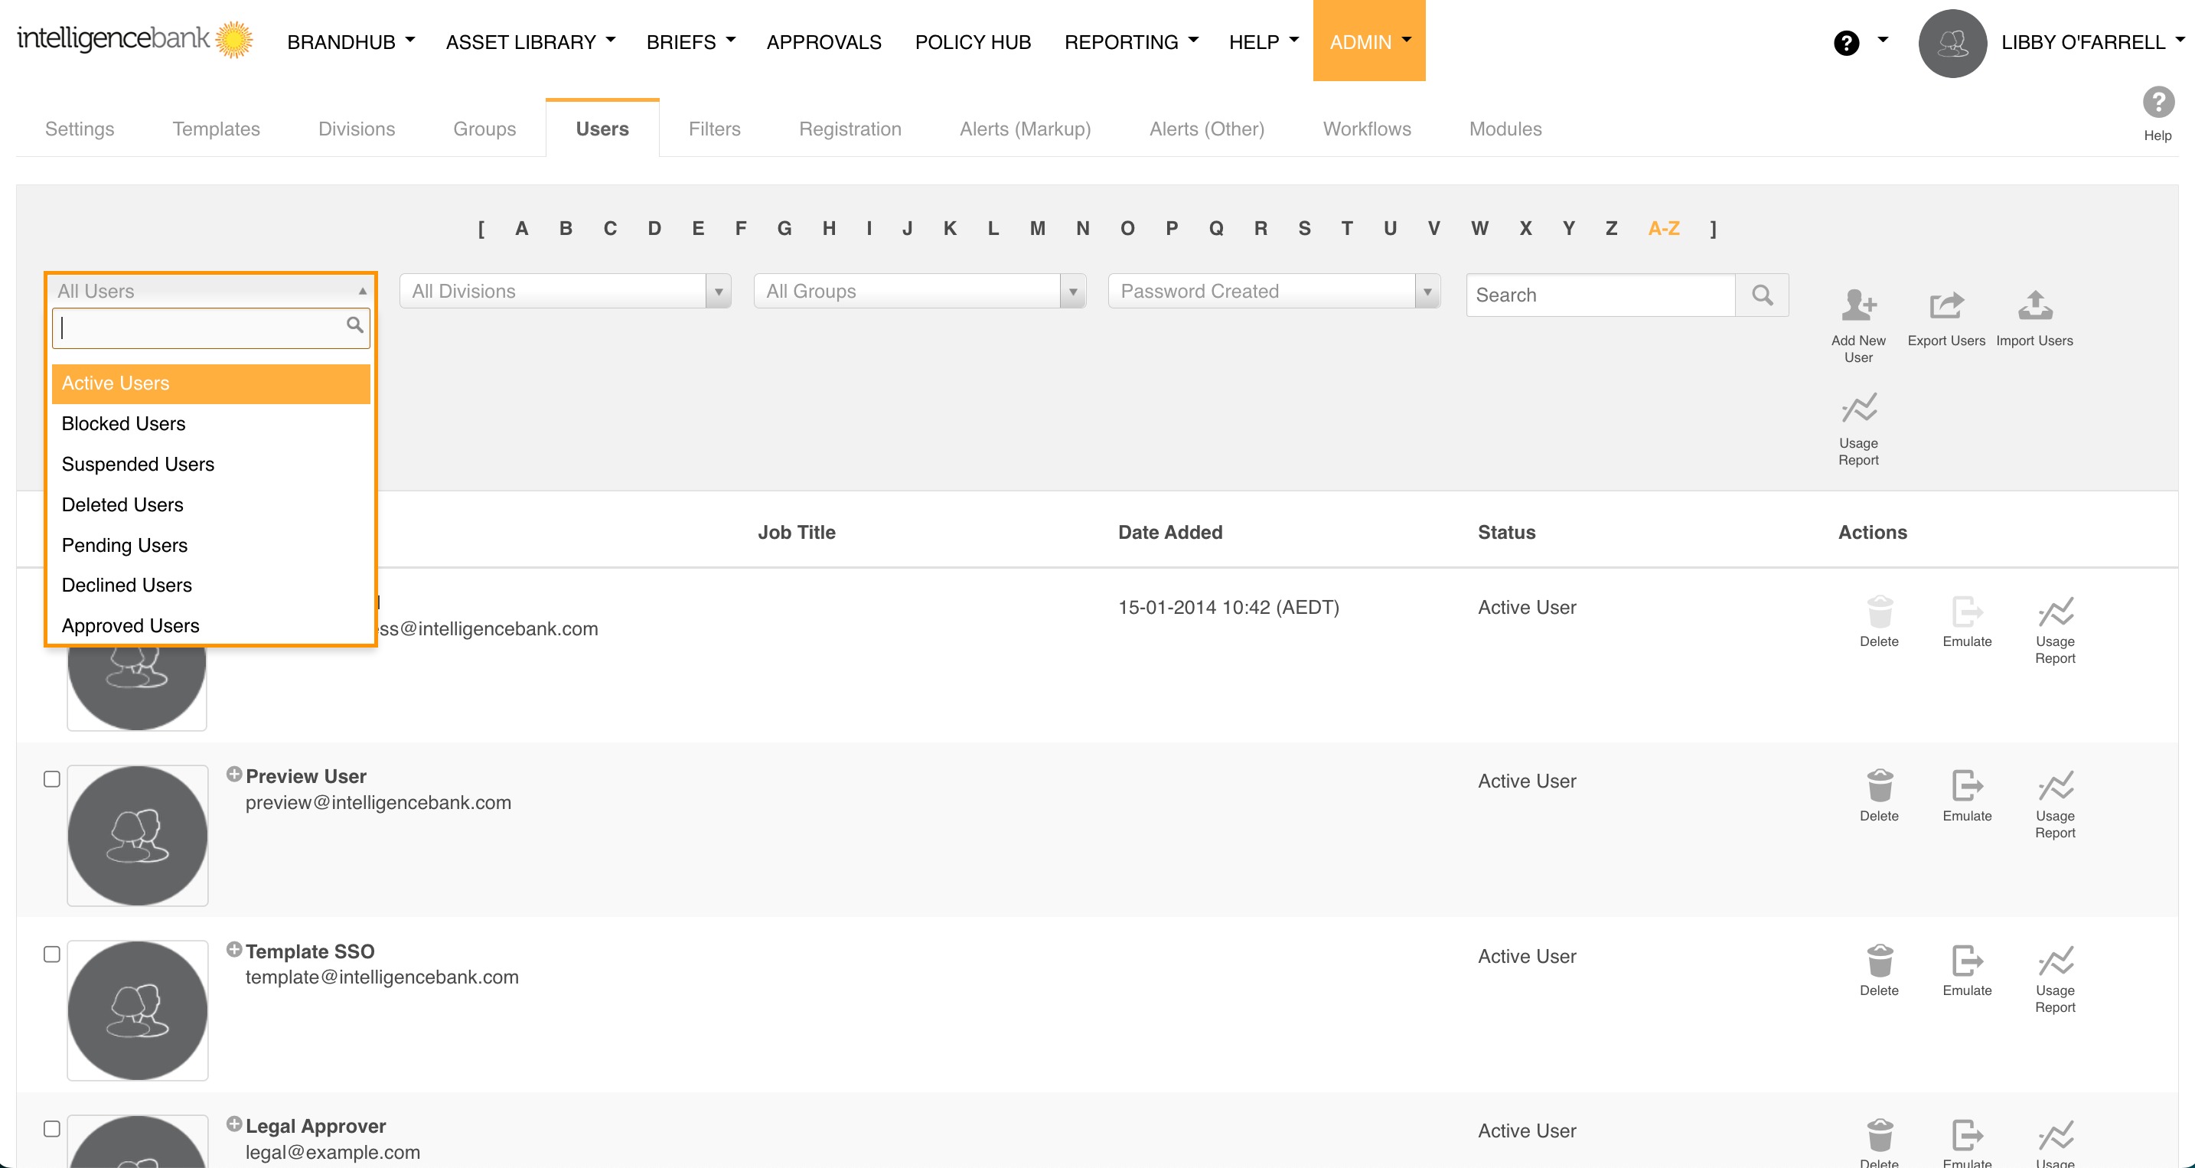Switch to the Workflows tab
The image size is (2195, 1168).
tap(1367, 129)
